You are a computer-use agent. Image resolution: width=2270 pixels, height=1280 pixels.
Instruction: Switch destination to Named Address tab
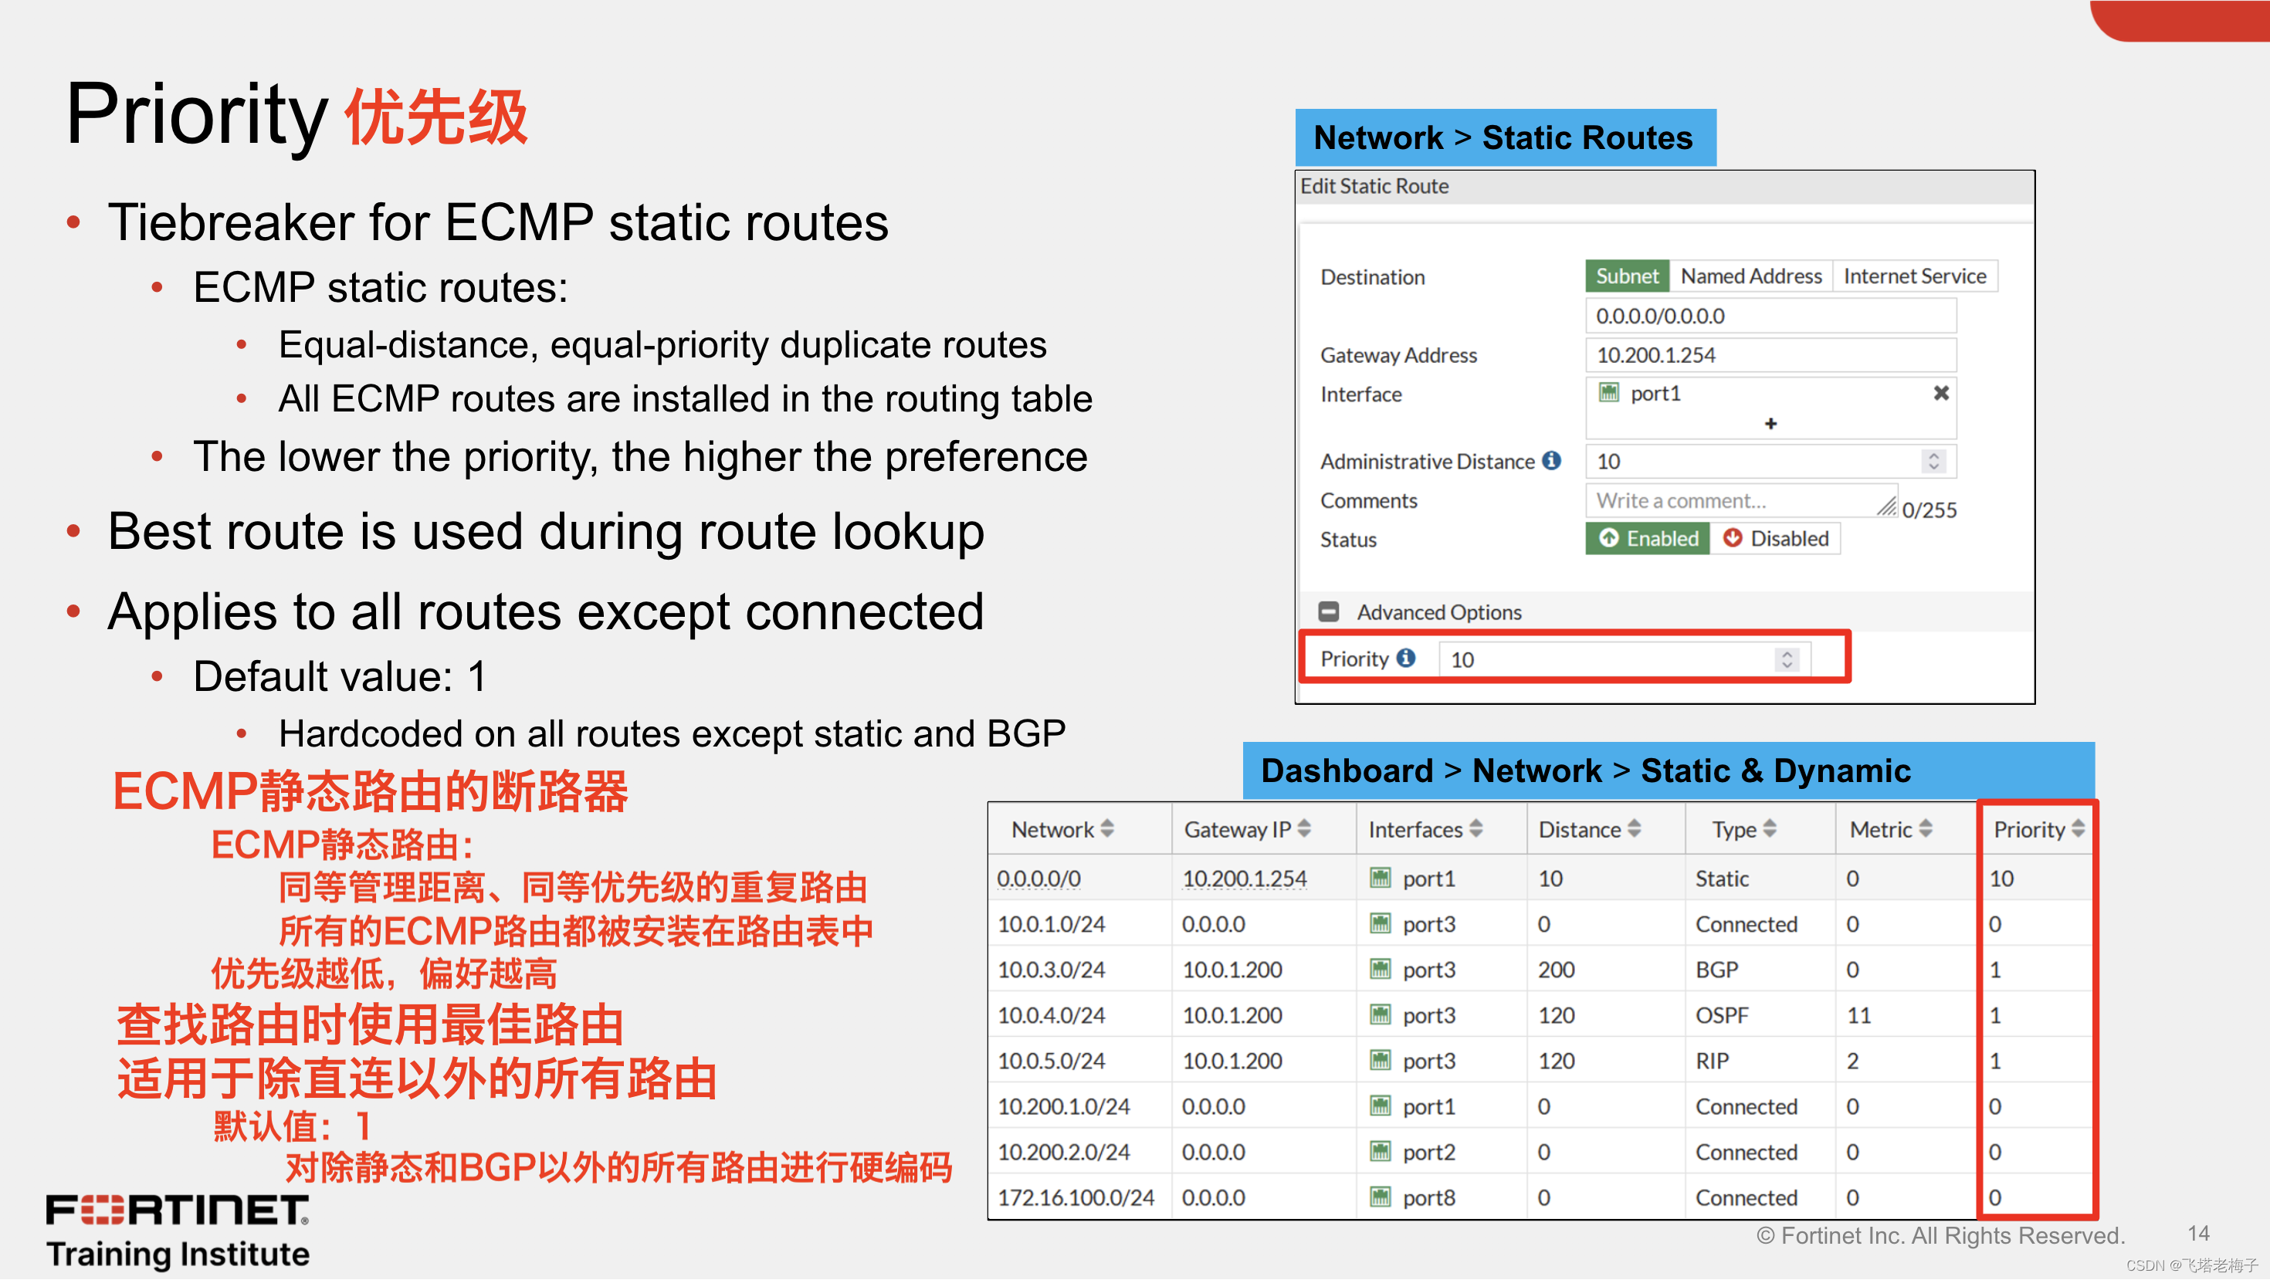tap(1750, 276)
